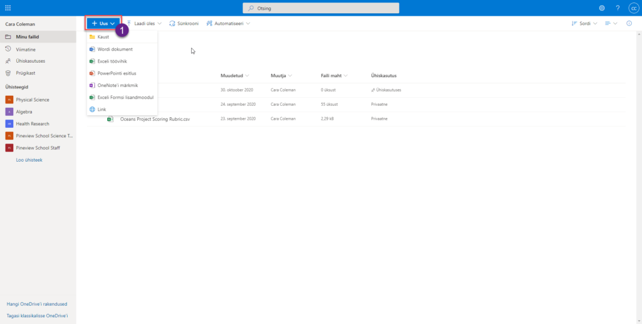The height and width of the screenshot is (324, 642).
Task: Expand the Uus new item dropdown
Action: (x=103, y=23)
